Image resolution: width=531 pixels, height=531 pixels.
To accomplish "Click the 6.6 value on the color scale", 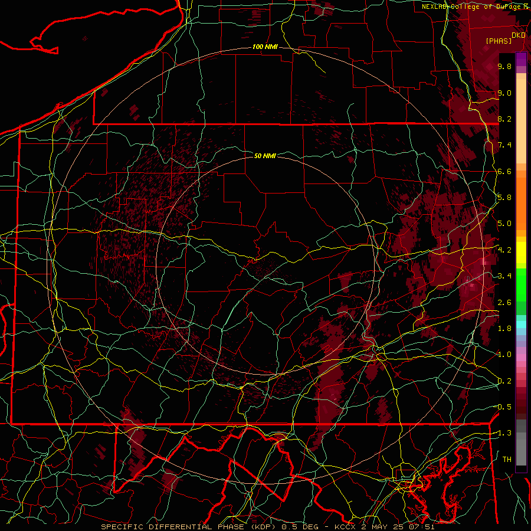I will click(x=504, y=171).
